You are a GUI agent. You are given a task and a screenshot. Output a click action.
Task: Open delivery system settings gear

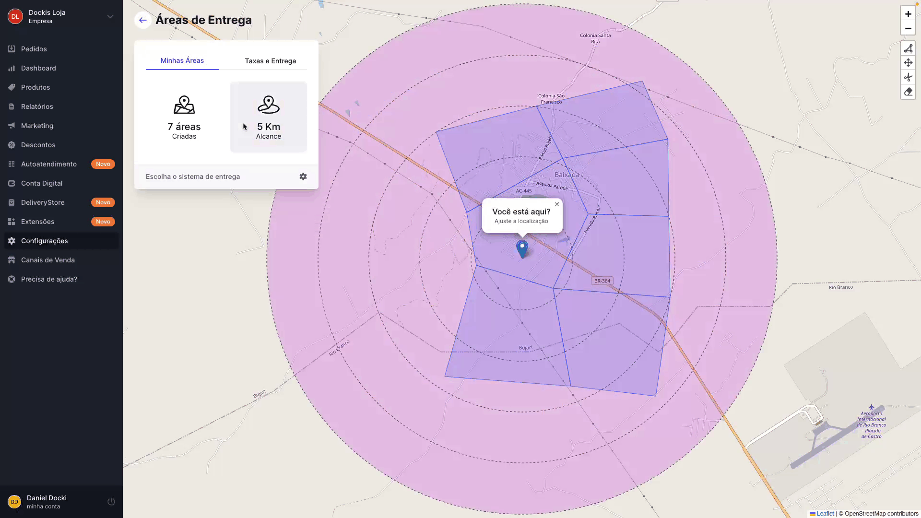(303, 177)
